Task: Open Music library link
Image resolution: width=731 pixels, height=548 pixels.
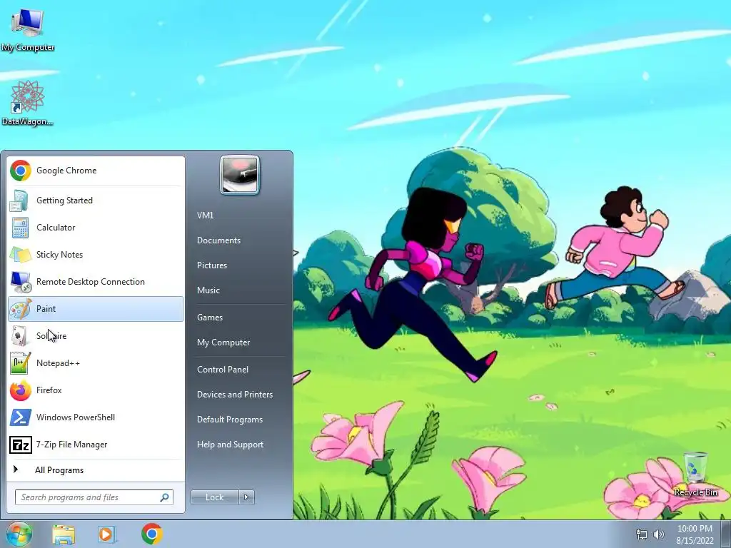Action: [208, 290]
